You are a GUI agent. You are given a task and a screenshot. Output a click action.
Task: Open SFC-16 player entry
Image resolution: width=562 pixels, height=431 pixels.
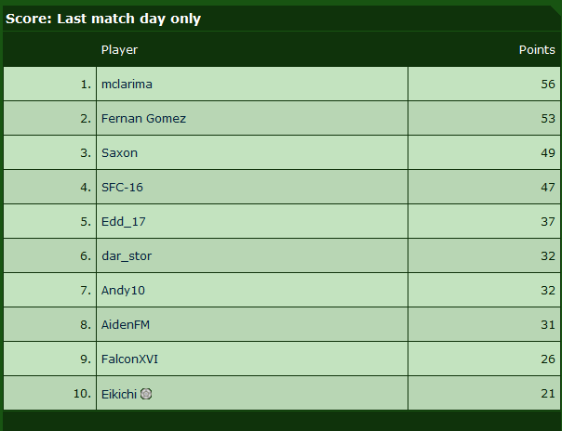pyautogui.click(x=122, y=187)
